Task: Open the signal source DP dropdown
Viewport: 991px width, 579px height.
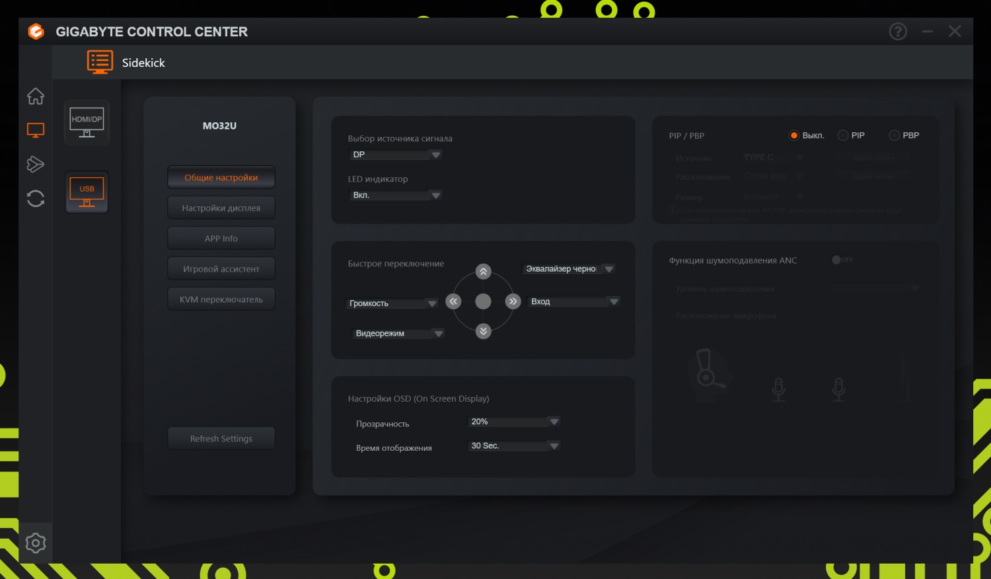Action: pos(395,155)
